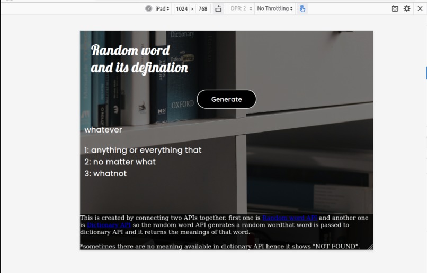
Task: Click definition "3: whatnot"
Action: tap(105, 173)
